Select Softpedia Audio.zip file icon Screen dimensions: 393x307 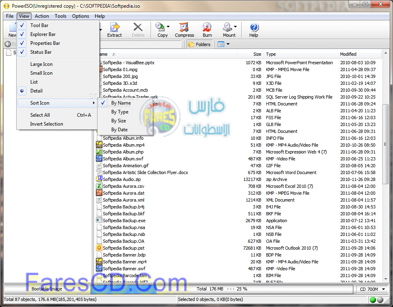click(99, 179)
